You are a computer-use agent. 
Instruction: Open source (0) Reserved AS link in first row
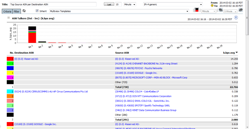tap(127, 59)
